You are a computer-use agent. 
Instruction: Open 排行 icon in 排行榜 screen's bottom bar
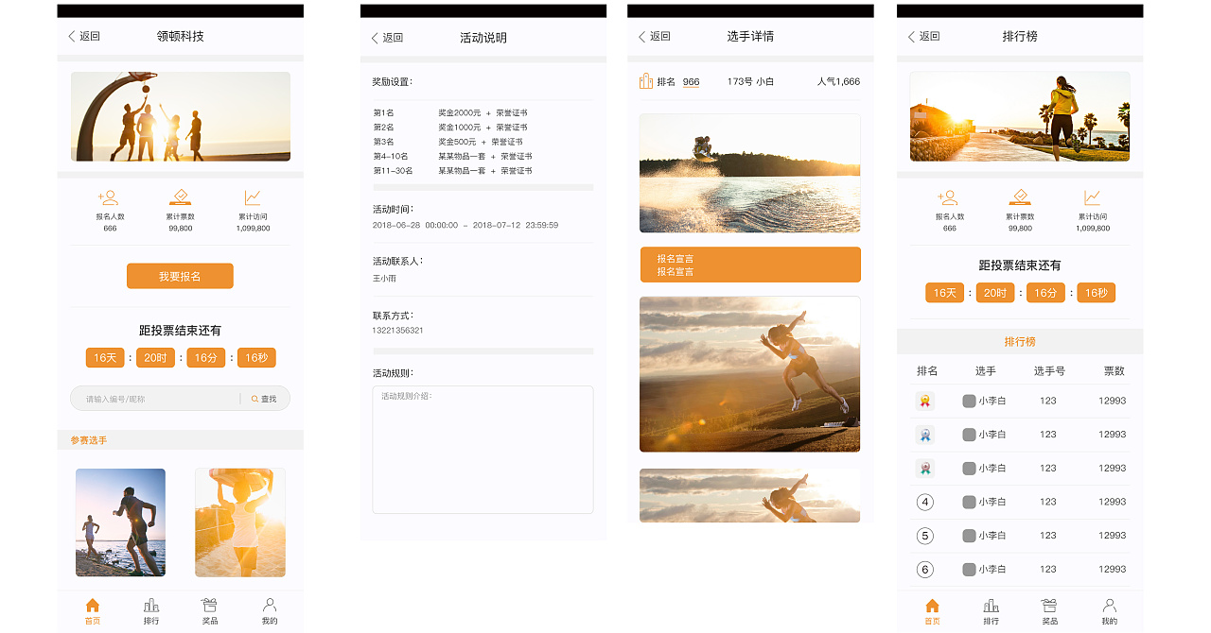click(x=991, y=606)
